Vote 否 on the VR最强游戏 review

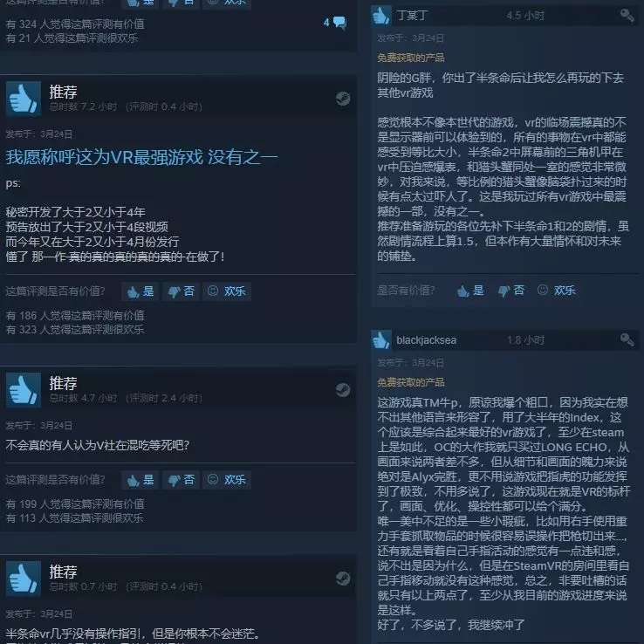pyautogui.click(x=182, y=291)
